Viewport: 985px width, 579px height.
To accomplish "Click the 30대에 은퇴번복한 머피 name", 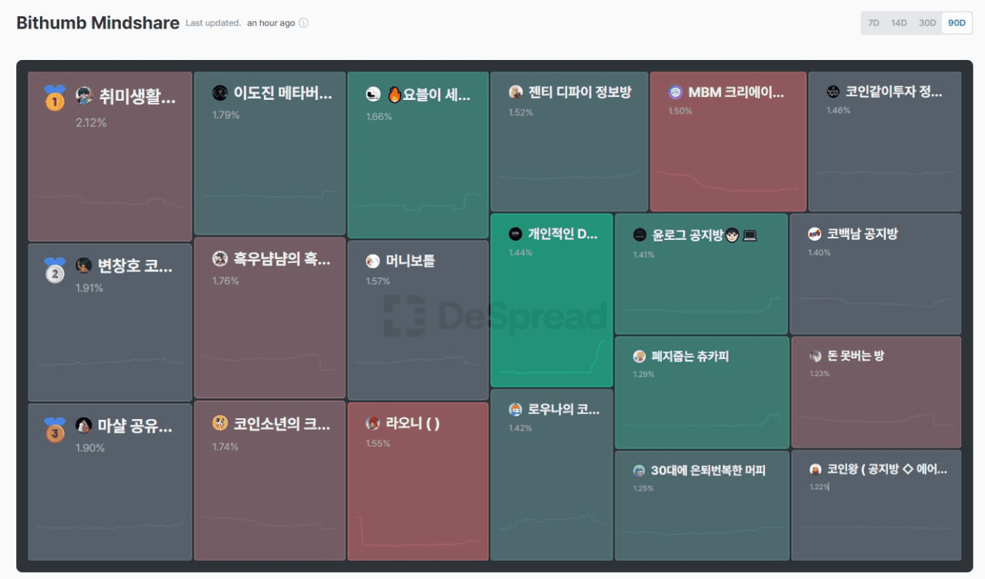I will (x=709, y=470).
